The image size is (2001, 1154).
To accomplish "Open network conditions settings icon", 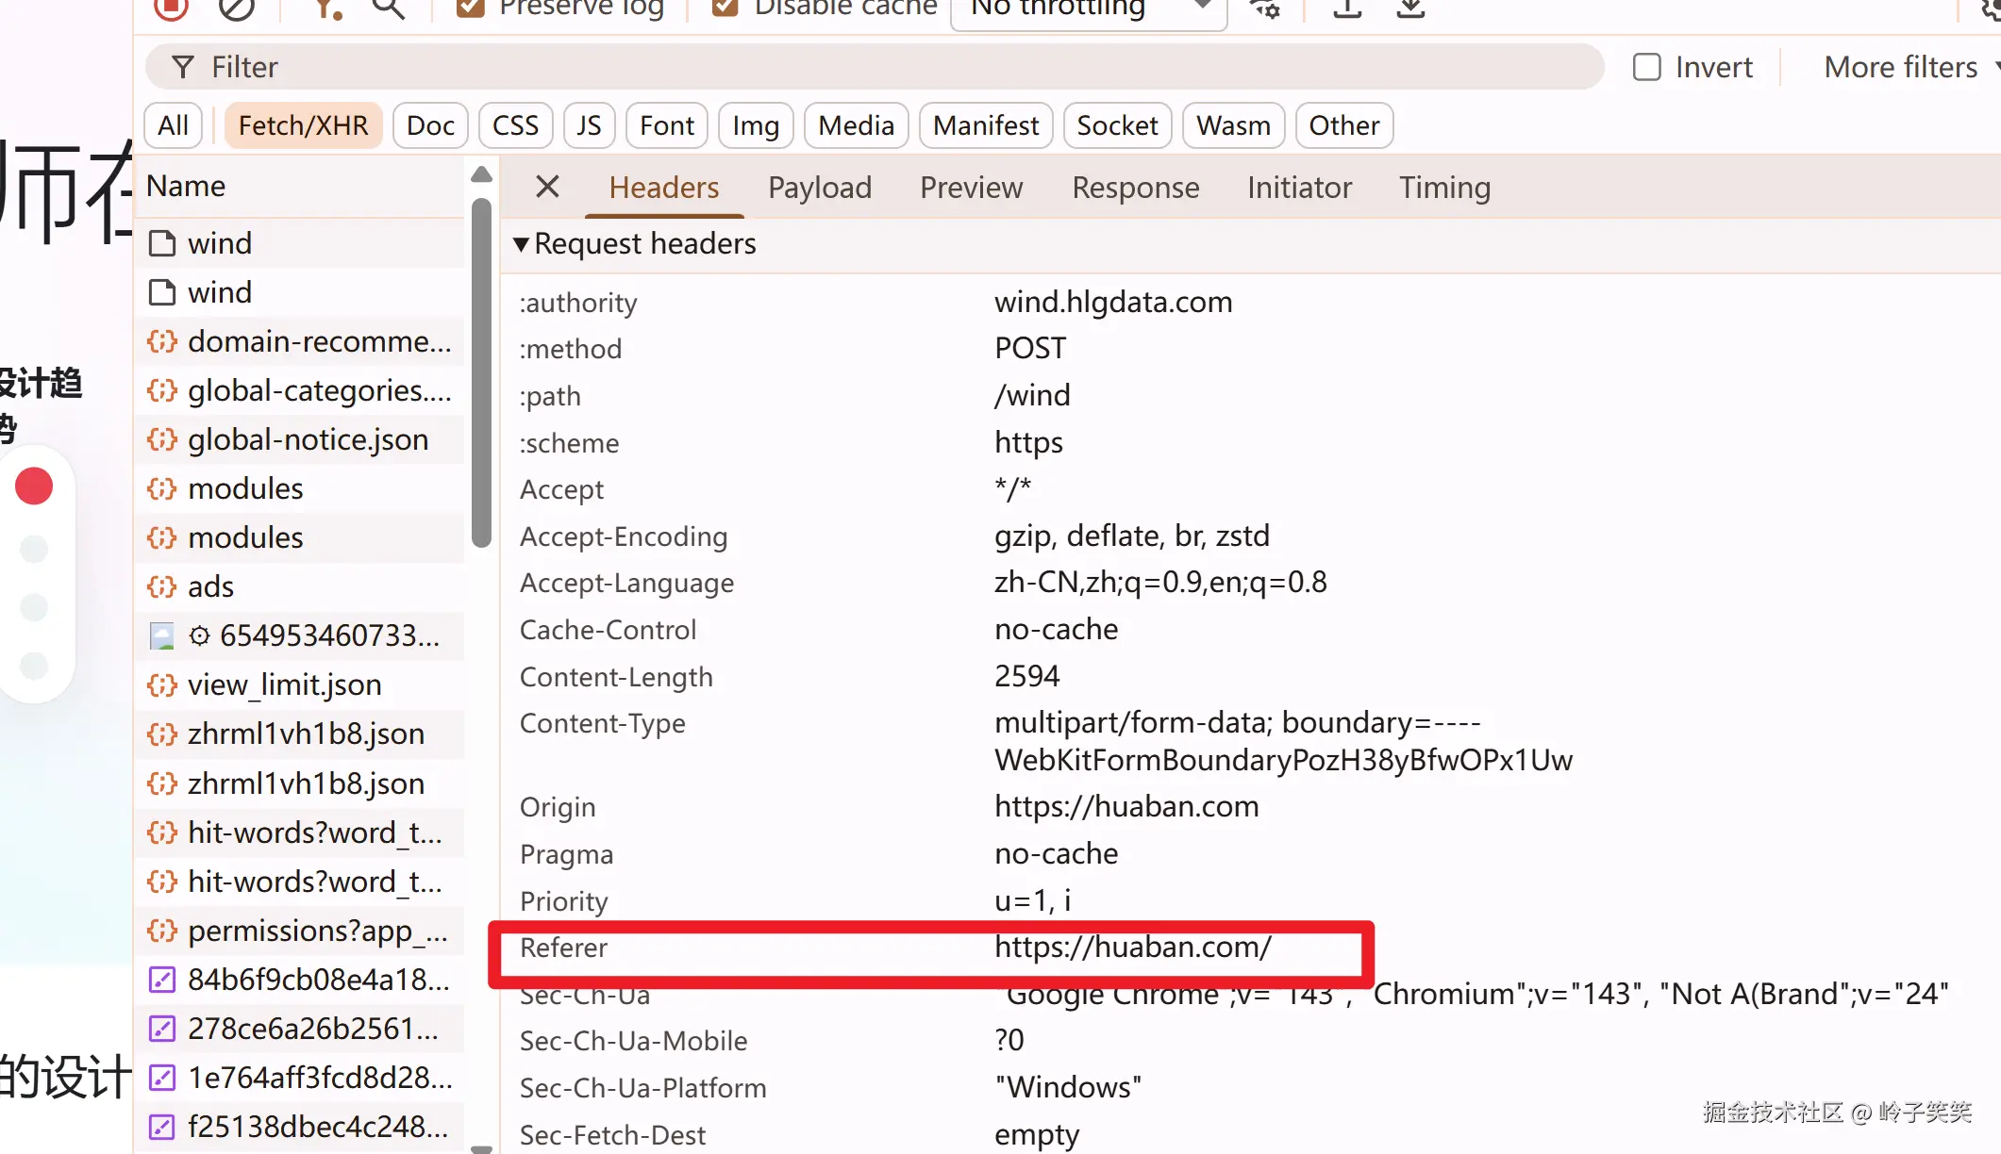I will click(x=1265, y=8).
